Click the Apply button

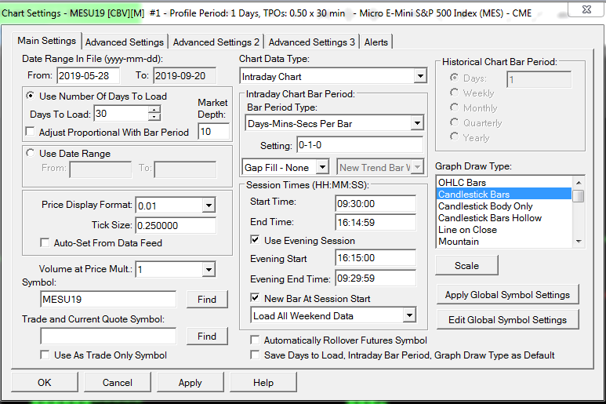point(191,382)
